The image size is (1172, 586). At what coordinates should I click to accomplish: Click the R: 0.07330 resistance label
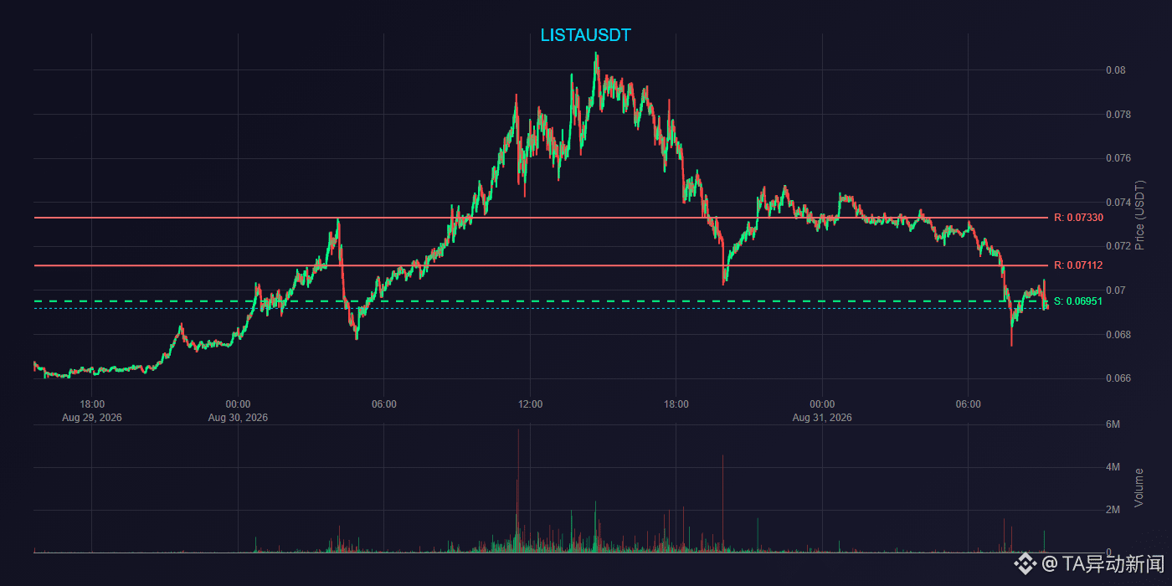coord(1078,218)
